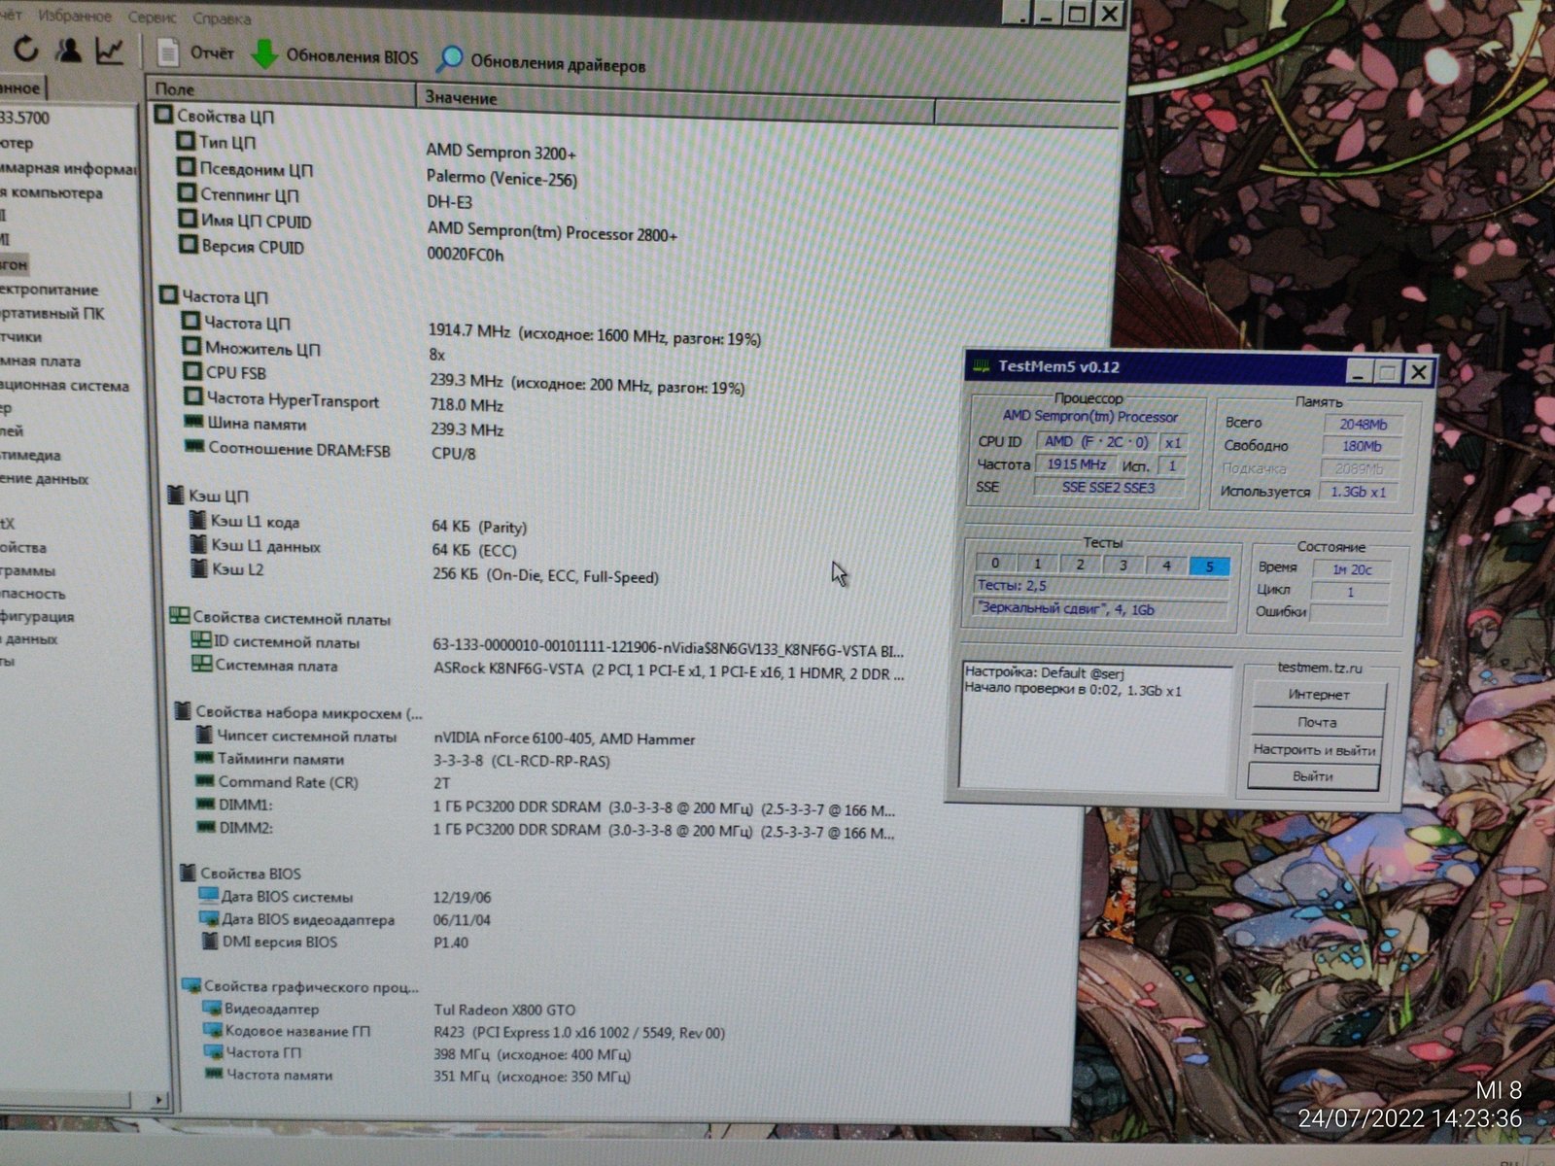Viewport: 1555px width, 1166px height.
Task: Click the icon beside Видеоадаптер
Action: coord(212,1009)
